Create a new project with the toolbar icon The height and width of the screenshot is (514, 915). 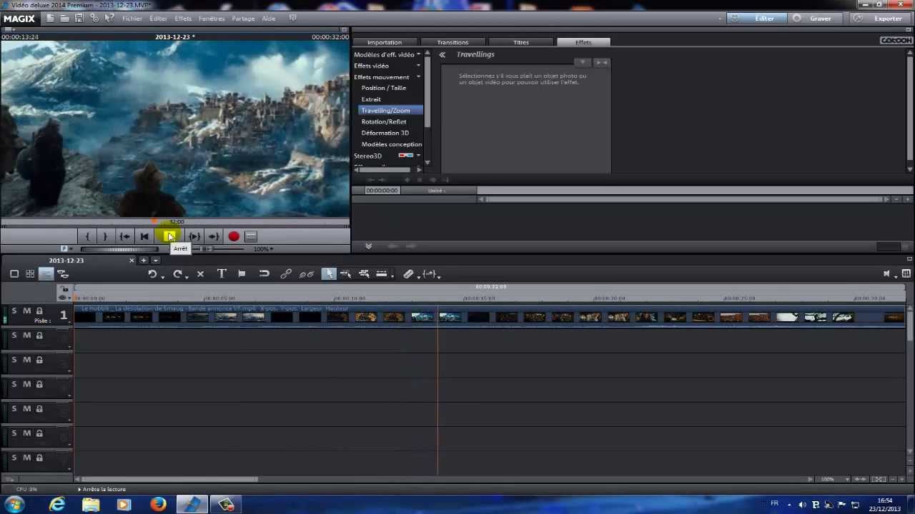point(50,18)
